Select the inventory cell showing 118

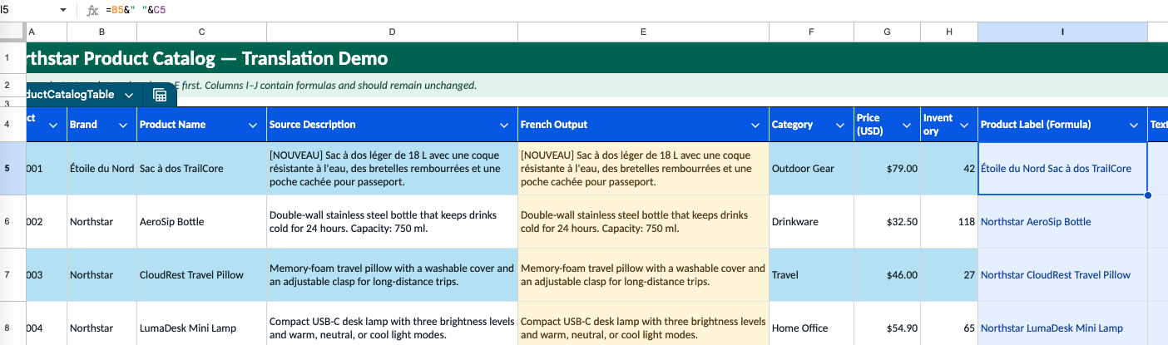click(949, 222)
